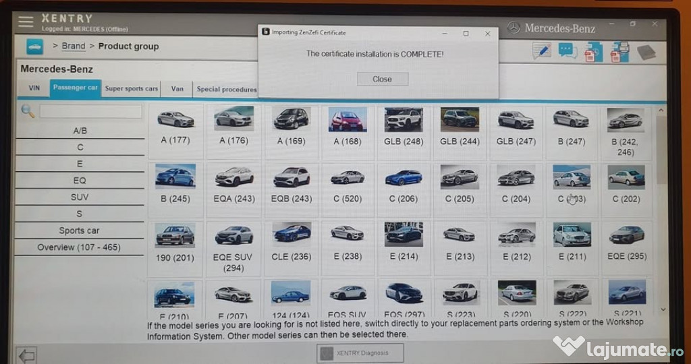Click the blue car icon in breadcrumb
691x364 pixels.
pyautogui.click(x=34, y=47)
